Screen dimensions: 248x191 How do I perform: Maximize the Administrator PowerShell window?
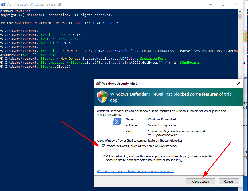pyautogui.click(x=223, y=5)
